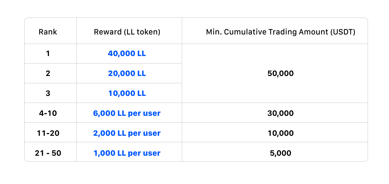The height and width of the screenshot is (184, 389).
Task: Select the rank 2 cell
Action: 48,73
